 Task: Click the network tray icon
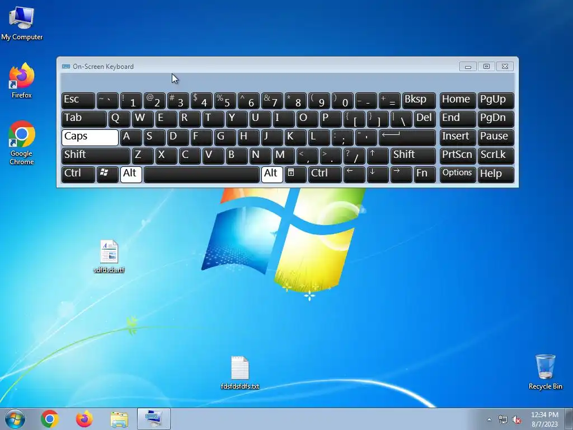[503, 419]
